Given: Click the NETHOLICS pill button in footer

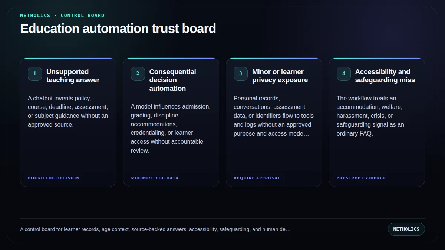Looking at the screenshot, I should click(406, 229).
